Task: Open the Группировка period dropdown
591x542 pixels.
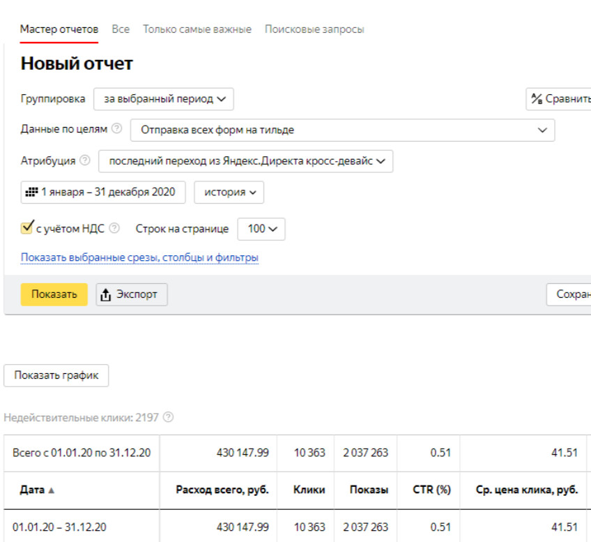Action: click(164, 98)
